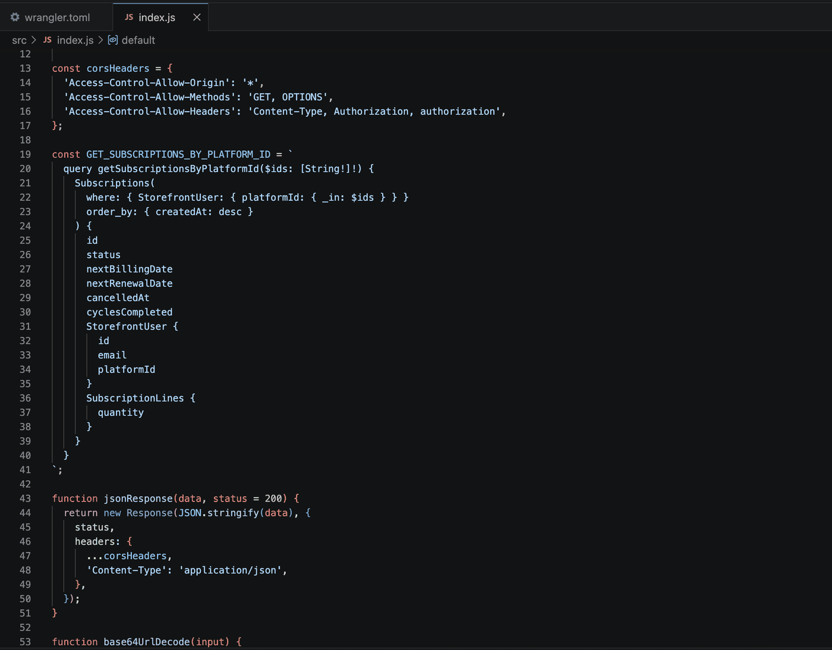Open the default symbol breadcrumb
This screenshot has height=650, width=832.
pyautogui.click(x=138, y=40)
